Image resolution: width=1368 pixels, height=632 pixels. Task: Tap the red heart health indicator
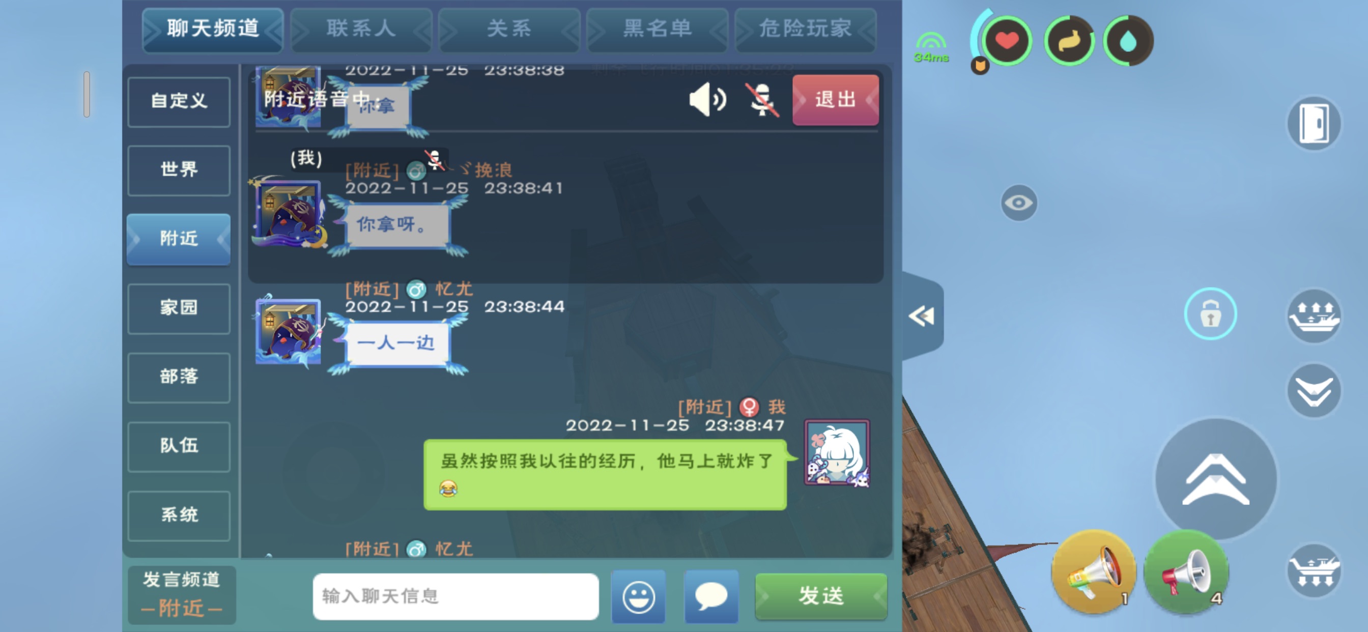click(1006, 41)
